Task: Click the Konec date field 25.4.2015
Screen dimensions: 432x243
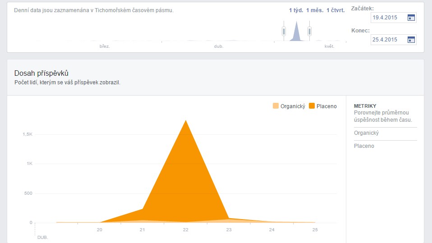Action: tap(388, 40)
